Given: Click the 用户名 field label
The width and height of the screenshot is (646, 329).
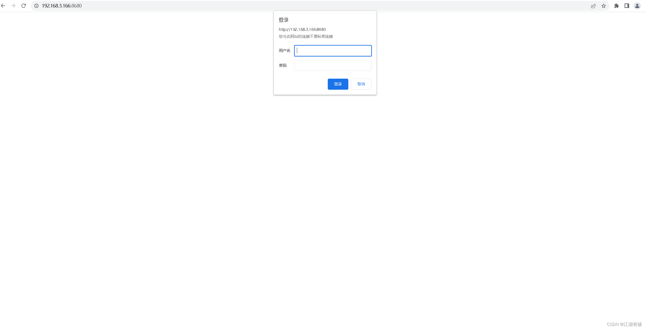Looking at the screenshot, I should [284, 51].
